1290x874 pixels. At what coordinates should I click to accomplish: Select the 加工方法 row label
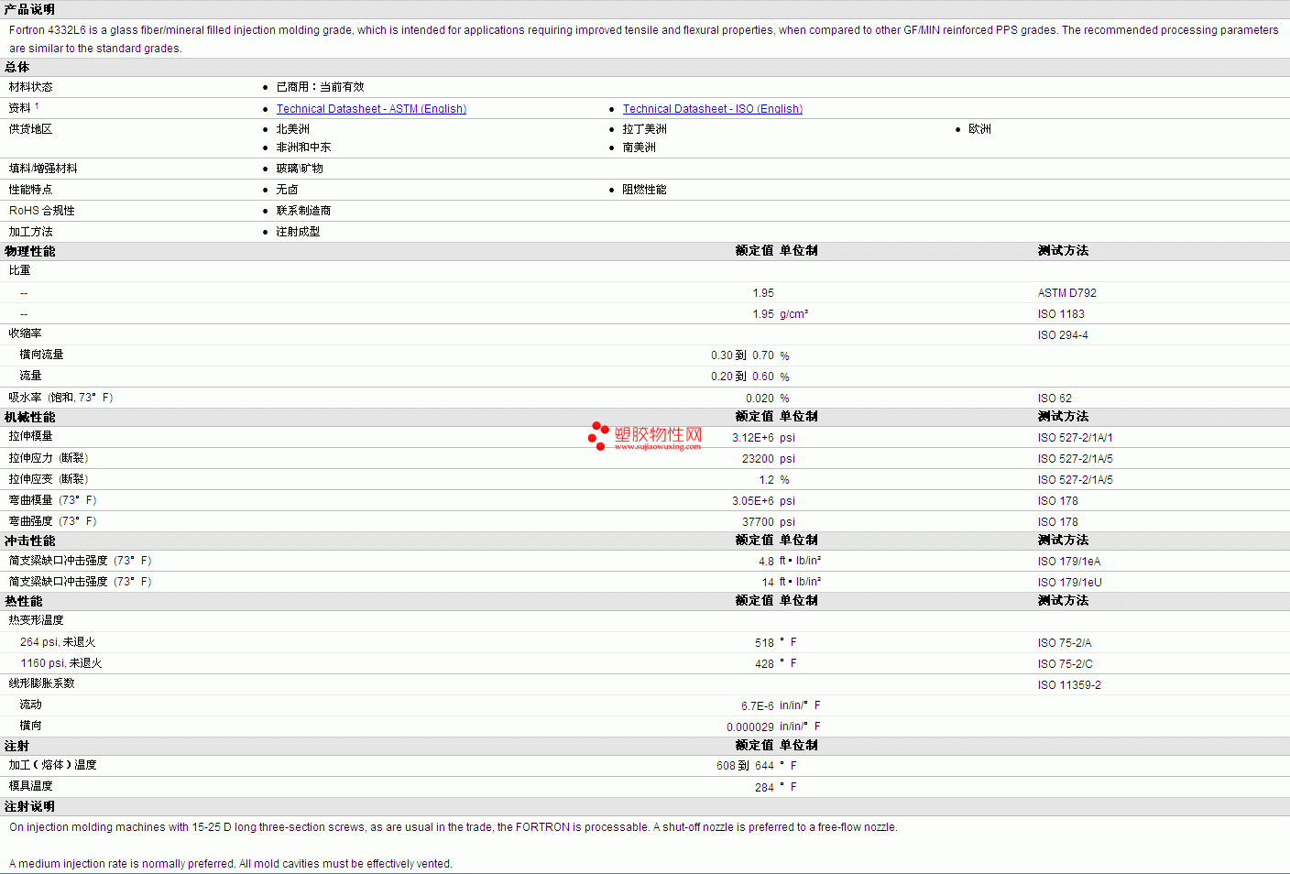[31, 232]
